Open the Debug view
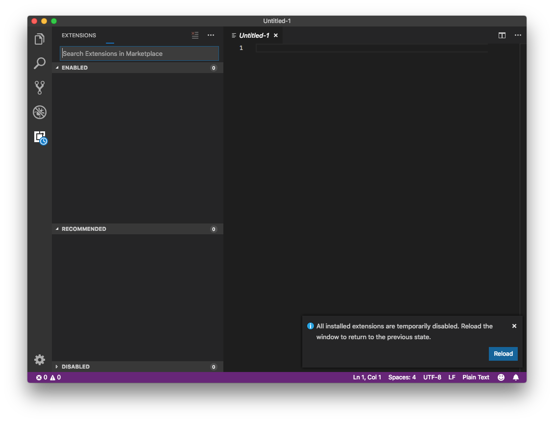554x422 pixels. tap(40, 112)
